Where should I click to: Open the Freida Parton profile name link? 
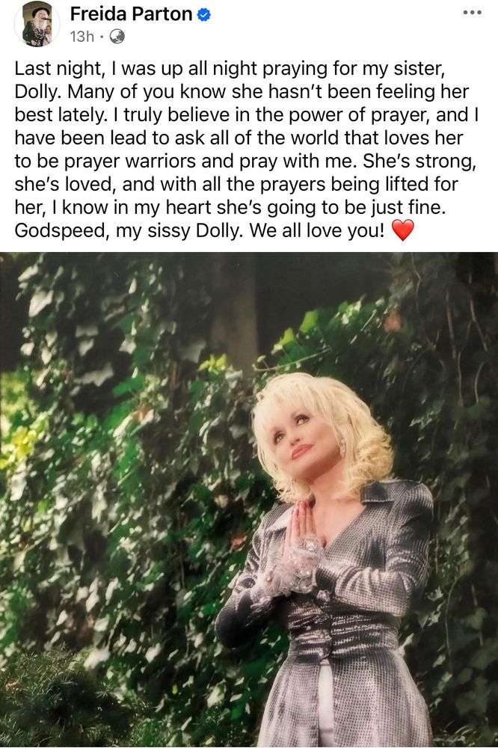click(x=131, y=14)
